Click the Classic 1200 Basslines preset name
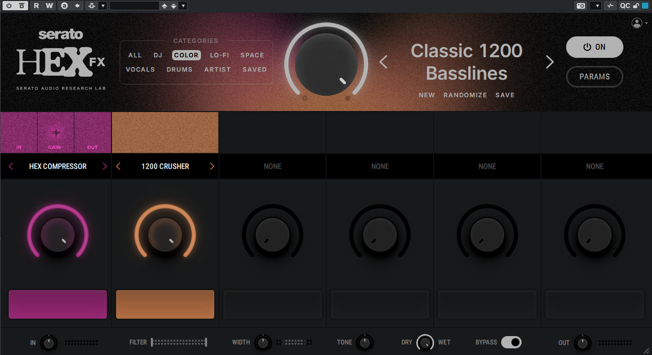This screenshot has height=355, width=652. 466,62
